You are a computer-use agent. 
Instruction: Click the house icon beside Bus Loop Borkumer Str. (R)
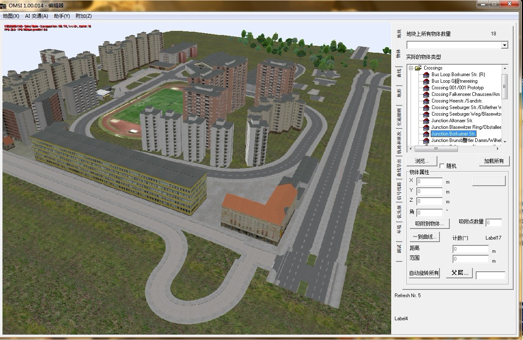pos(426,75)
